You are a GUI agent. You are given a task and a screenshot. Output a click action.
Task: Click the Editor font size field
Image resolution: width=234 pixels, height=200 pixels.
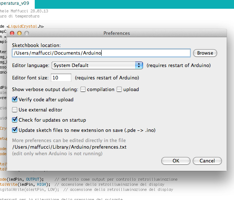[x=61, y=78]
